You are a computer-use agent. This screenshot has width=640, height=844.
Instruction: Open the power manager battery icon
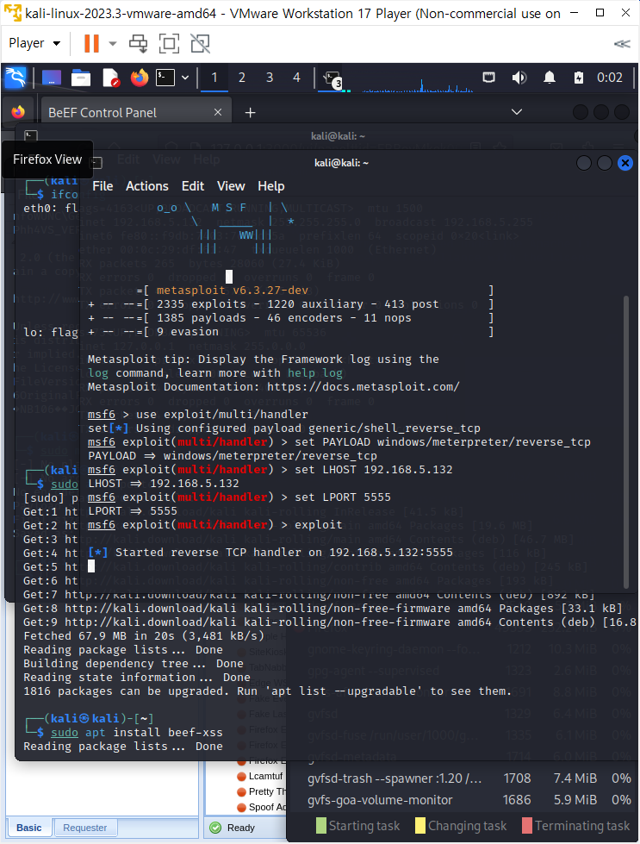[579, 78]
